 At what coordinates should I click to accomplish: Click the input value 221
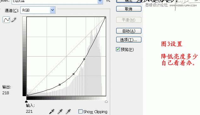[x=29, y=112]
